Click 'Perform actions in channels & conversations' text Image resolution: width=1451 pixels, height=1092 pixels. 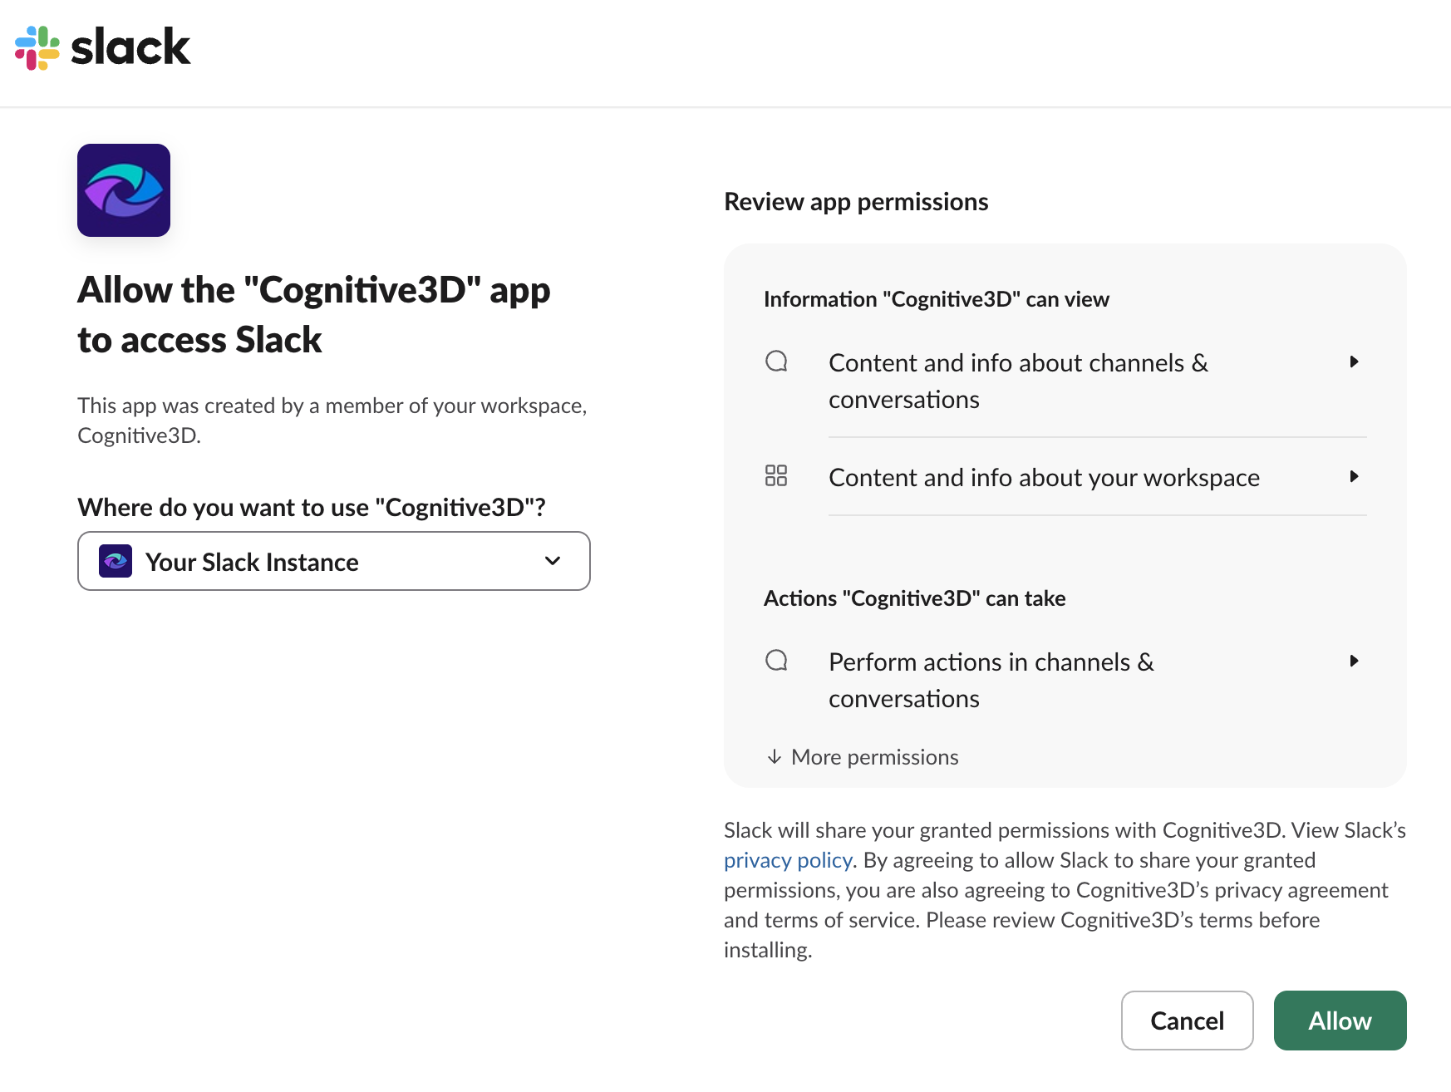point(991,680)
